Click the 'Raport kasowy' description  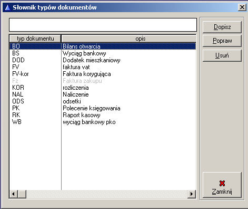[x=82, y=115]
